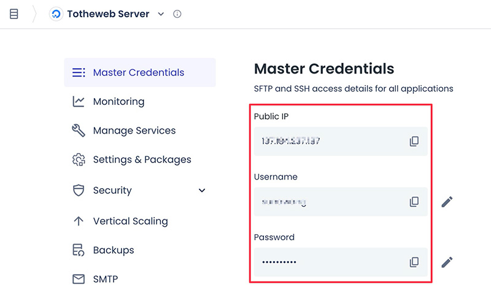
Task: Copy the Username value
Action: [414, 202]
